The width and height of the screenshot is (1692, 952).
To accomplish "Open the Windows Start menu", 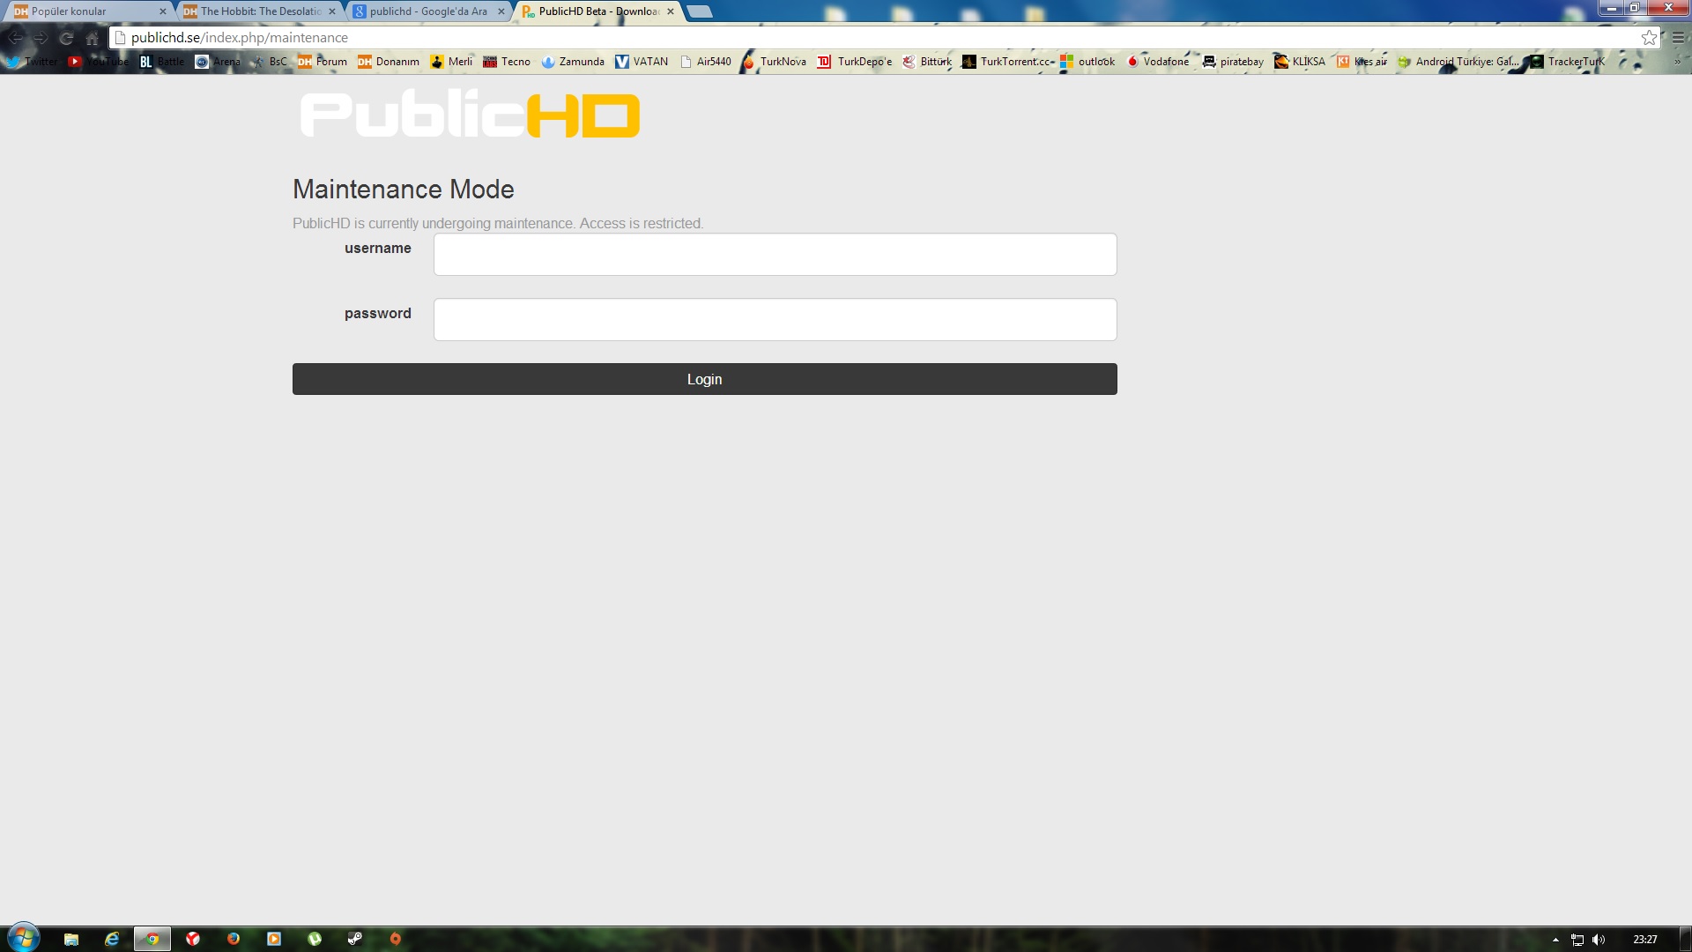I will click(x=23, y=938).
